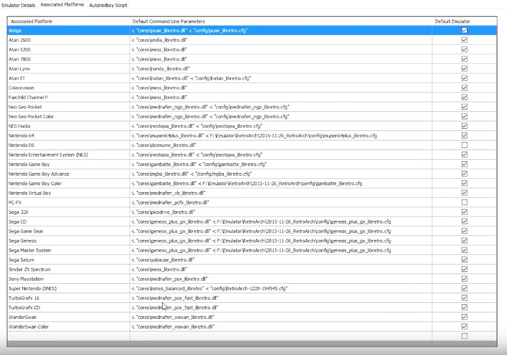Open the AutoHotkey Script tab
The image size is (507, 355).
click(108, 5)
